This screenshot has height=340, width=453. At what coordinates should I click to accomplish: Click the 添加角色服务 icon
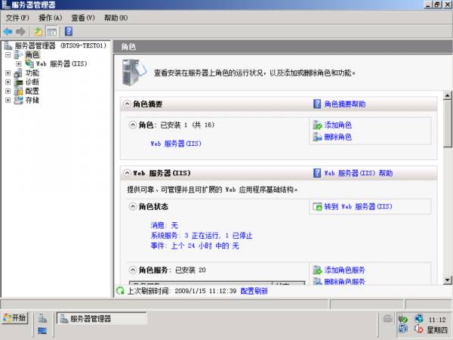[318, 270]
